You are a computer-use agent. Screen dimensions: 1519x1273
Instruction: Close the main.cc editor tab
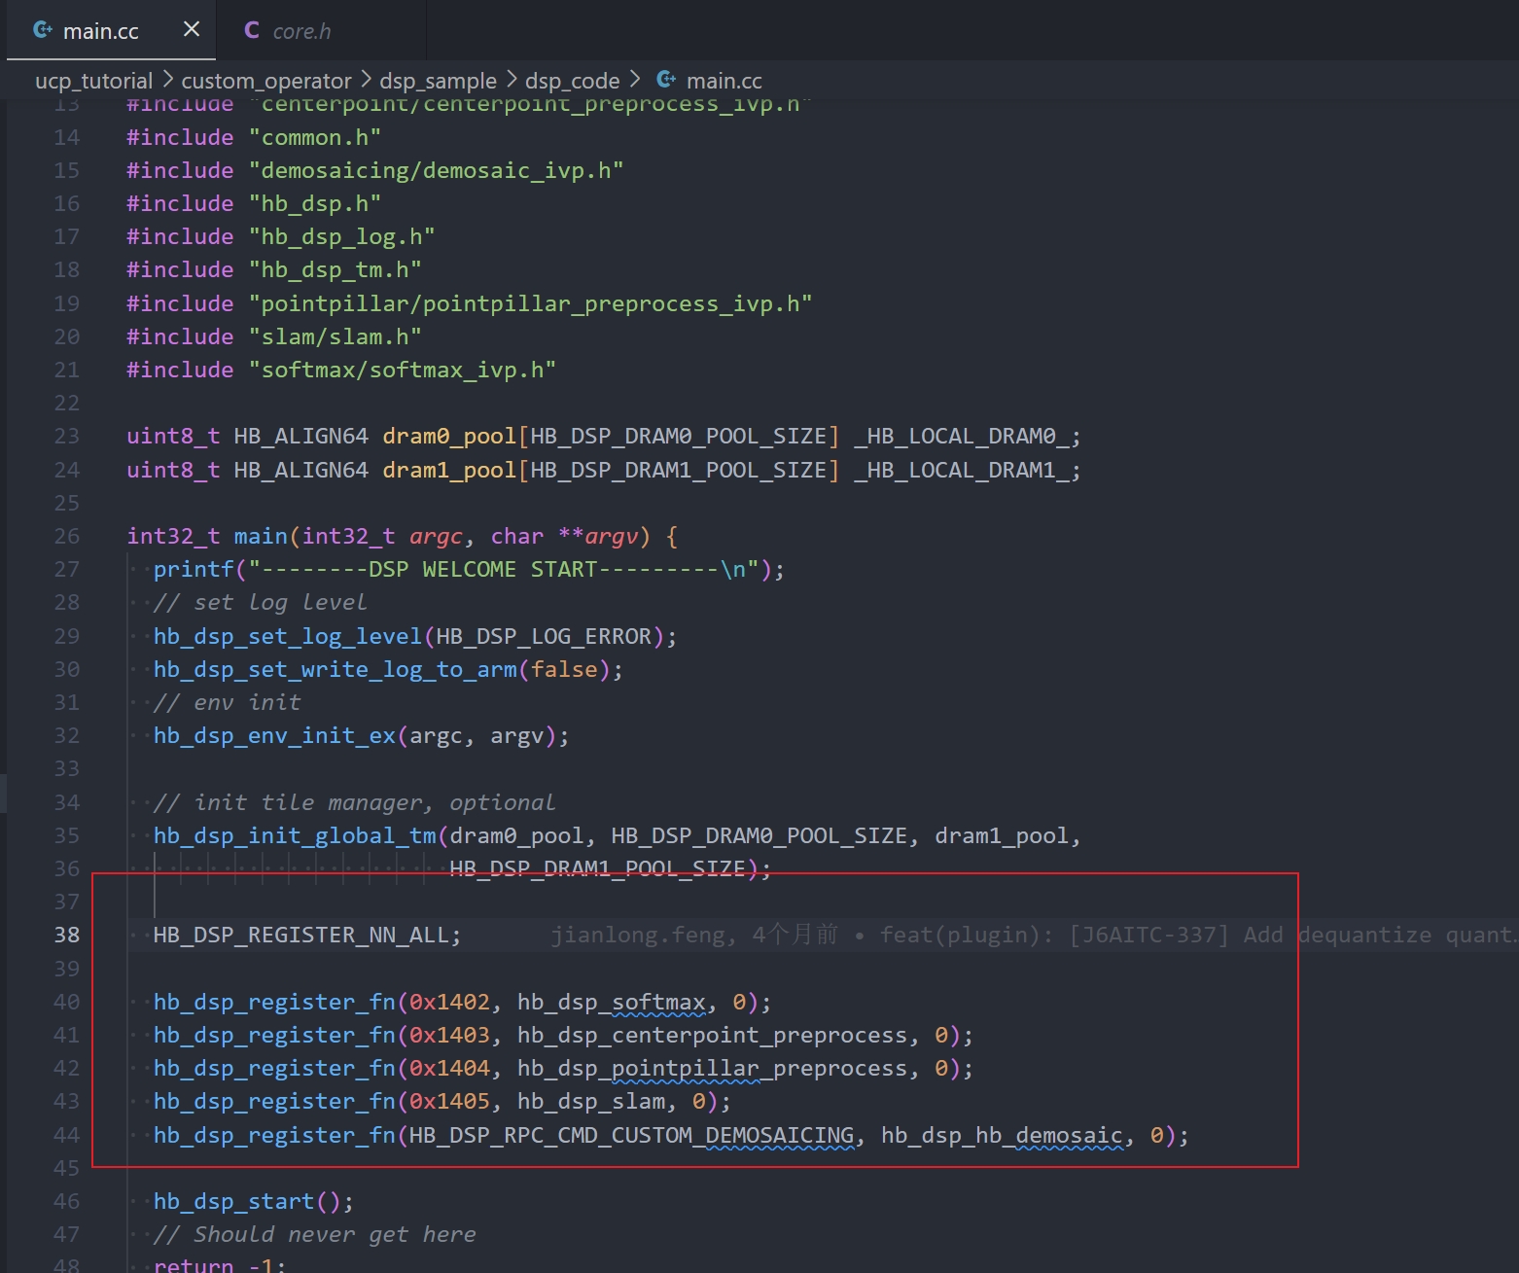pyautogui.click(x=192, y=30)
